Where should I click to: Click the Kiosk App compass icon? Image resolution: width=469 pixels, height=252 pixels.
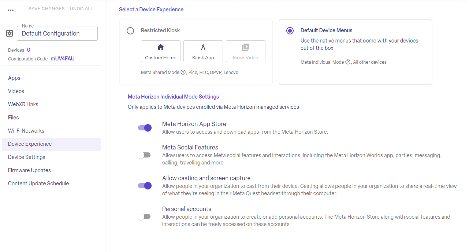203,47
